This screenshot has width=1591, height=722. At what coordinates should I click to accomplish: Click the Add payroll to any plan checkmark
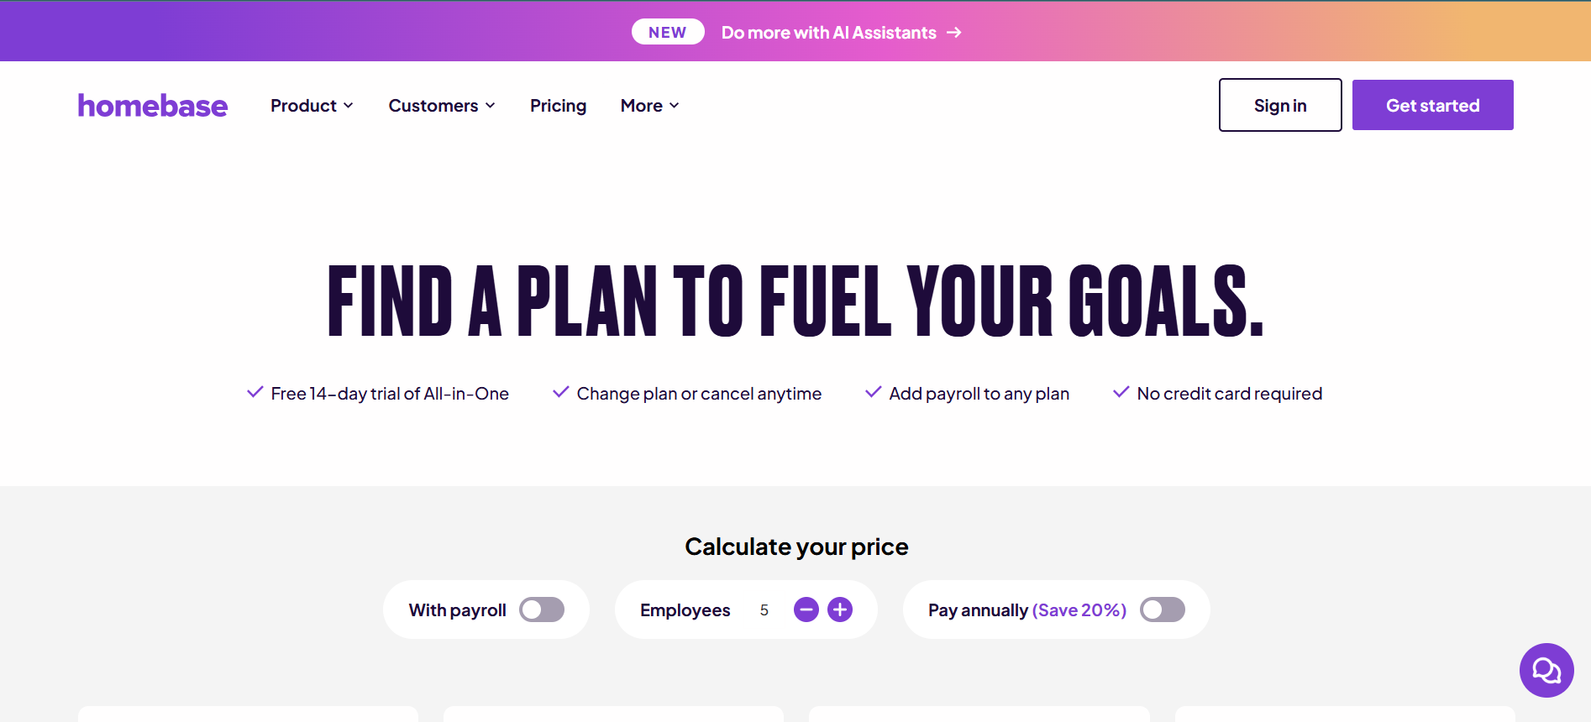874,392
